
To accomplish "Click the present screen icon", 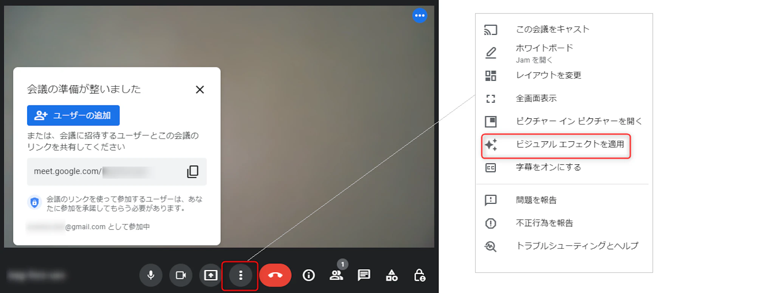I will (211, 275).
